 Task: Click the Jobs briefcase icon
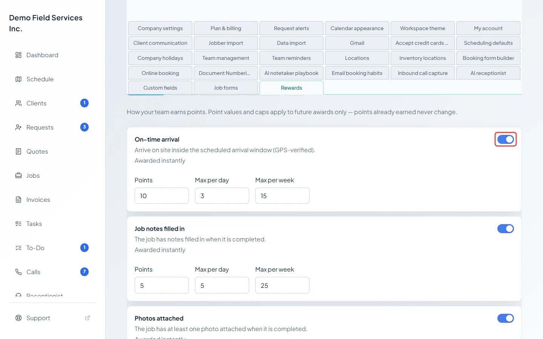(x=18, y=176)
